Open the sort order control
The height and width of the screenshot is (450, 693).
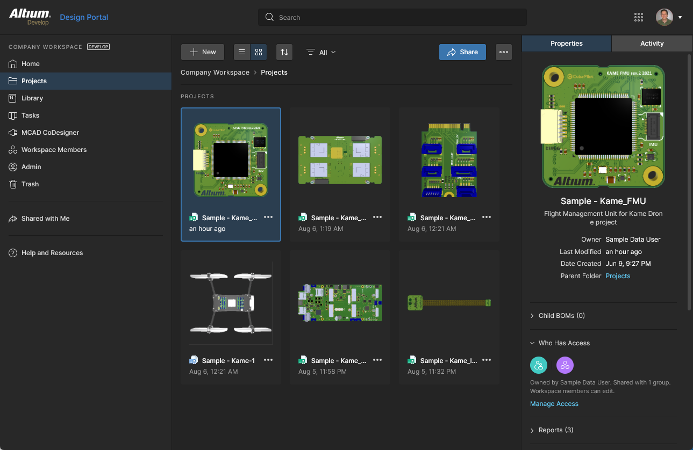pos(284,52)
